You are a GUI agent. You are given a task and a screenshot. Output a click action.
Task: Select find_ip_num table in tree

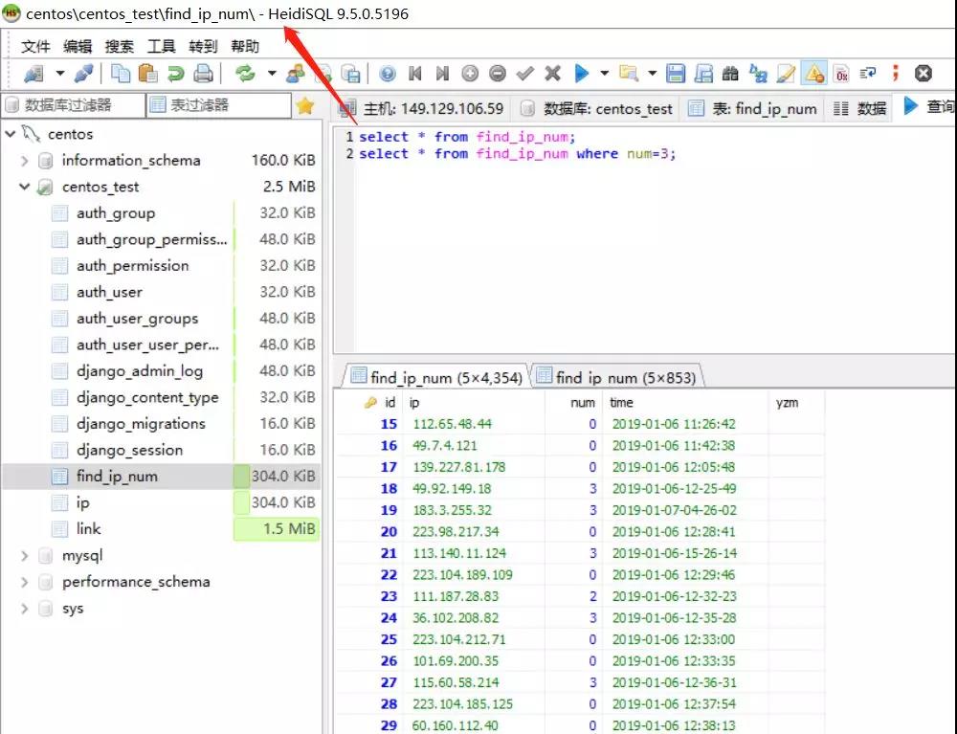point(117,477)
